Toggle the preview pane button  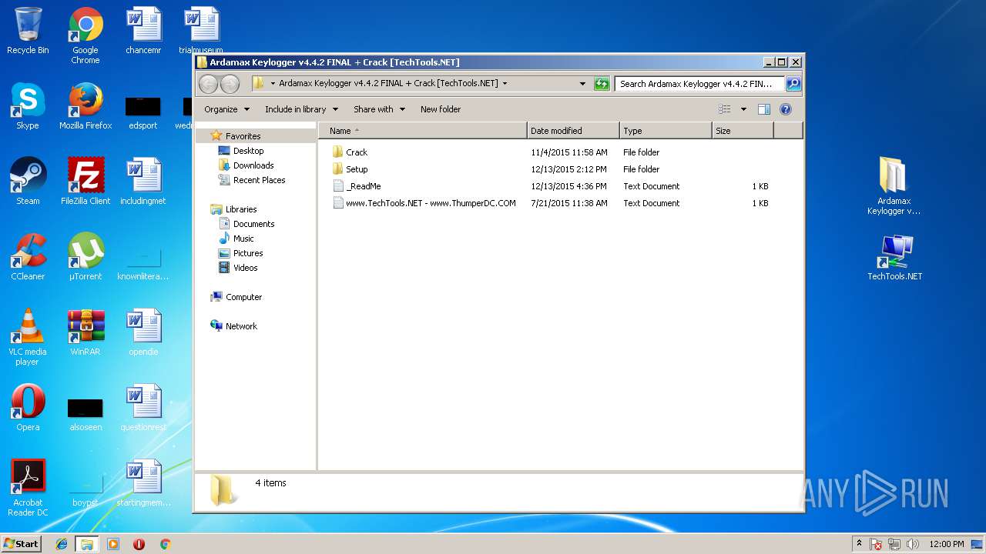(764, 109)
